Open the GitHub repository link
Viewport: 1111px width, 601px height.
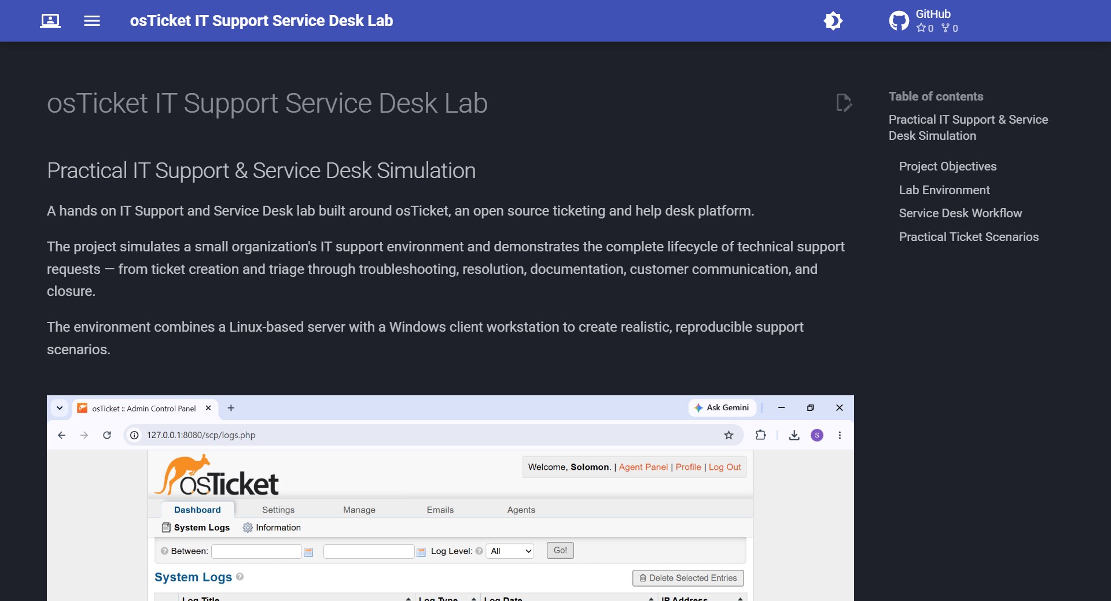[924, 21]
